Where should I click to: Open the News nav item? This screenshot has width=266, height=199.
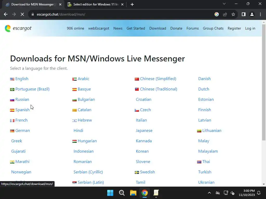[118, 29]
